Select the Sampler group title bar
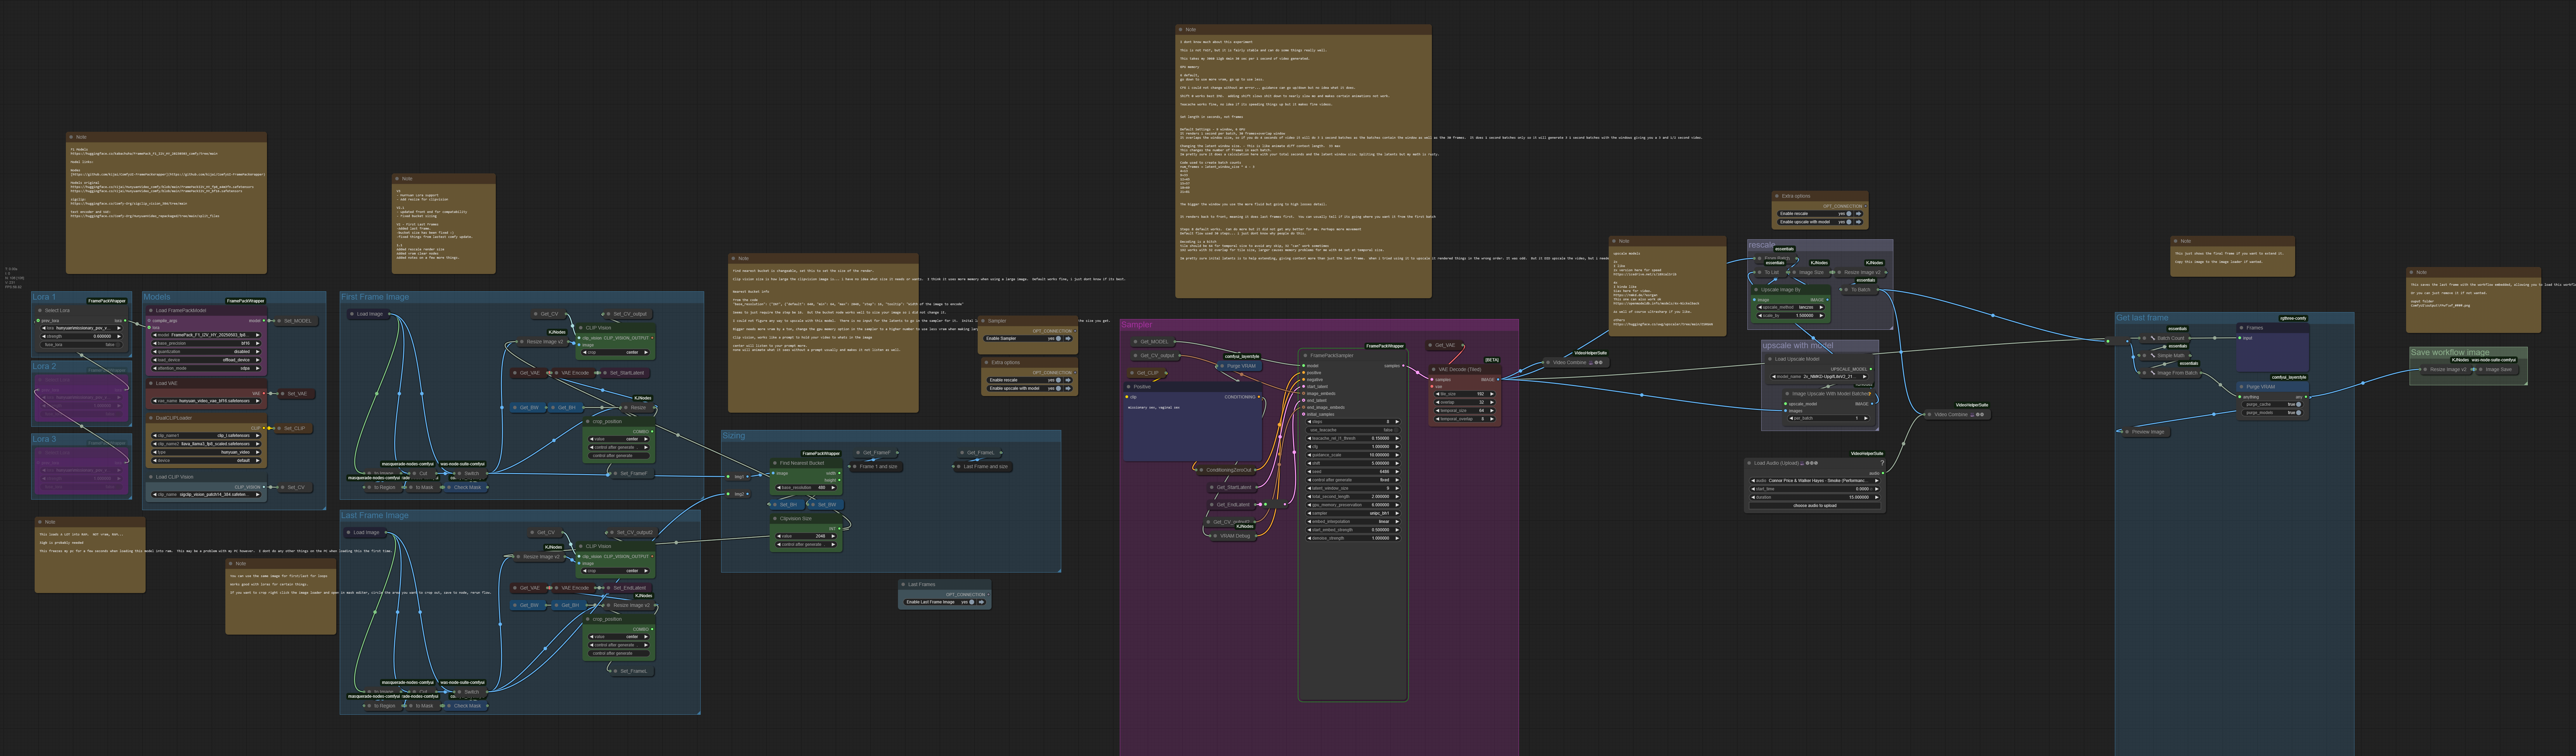This screenshot has width=2576, height=756. [1319, 325]
